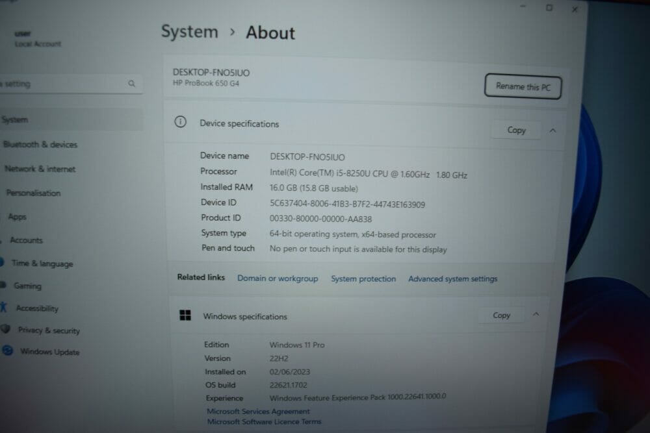Click the Find a setting search box
The height and width of the screenshot is (433, 650).
coord(70,84)
